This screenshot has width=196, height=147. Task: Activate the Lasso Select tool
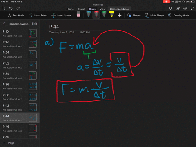pos(38,16)
